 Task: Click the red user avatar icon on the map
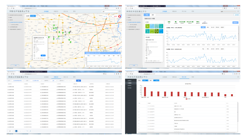point(120,16)
